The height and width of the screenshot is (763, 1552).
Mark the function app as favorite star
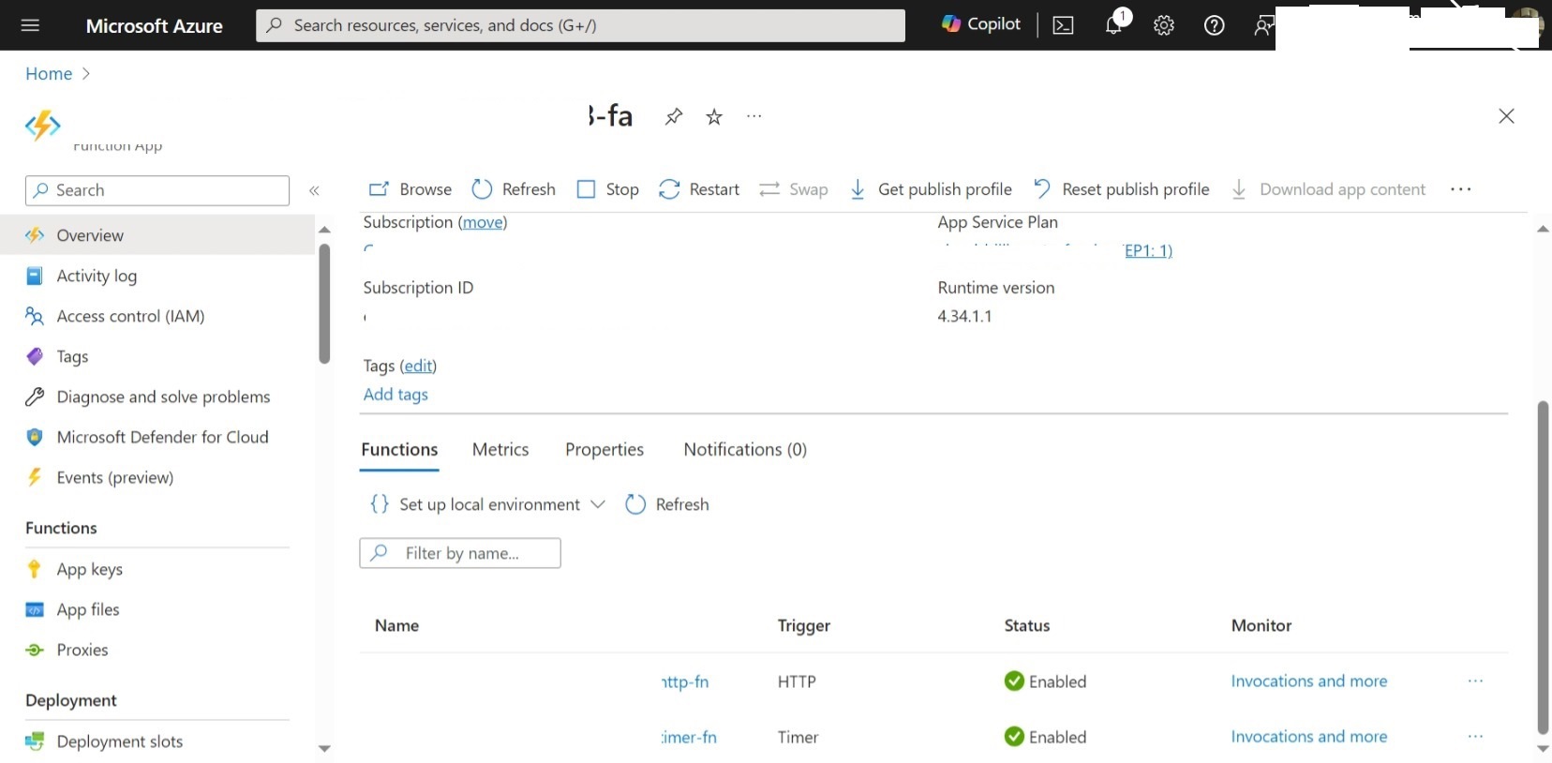click(714, 116)
